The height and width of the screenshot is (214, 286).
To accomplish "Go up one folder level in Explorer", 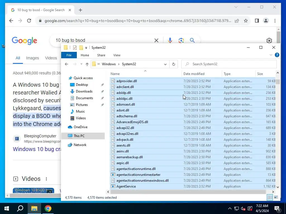I will coord(87,64).
